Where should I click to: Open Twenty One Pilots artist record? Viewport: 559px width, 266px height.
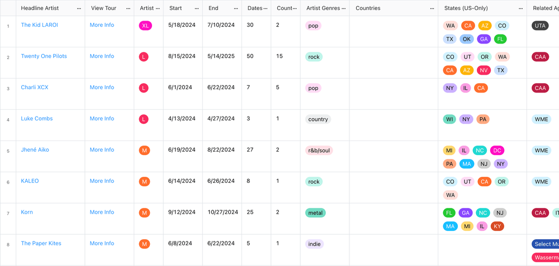tap(44, 56)
